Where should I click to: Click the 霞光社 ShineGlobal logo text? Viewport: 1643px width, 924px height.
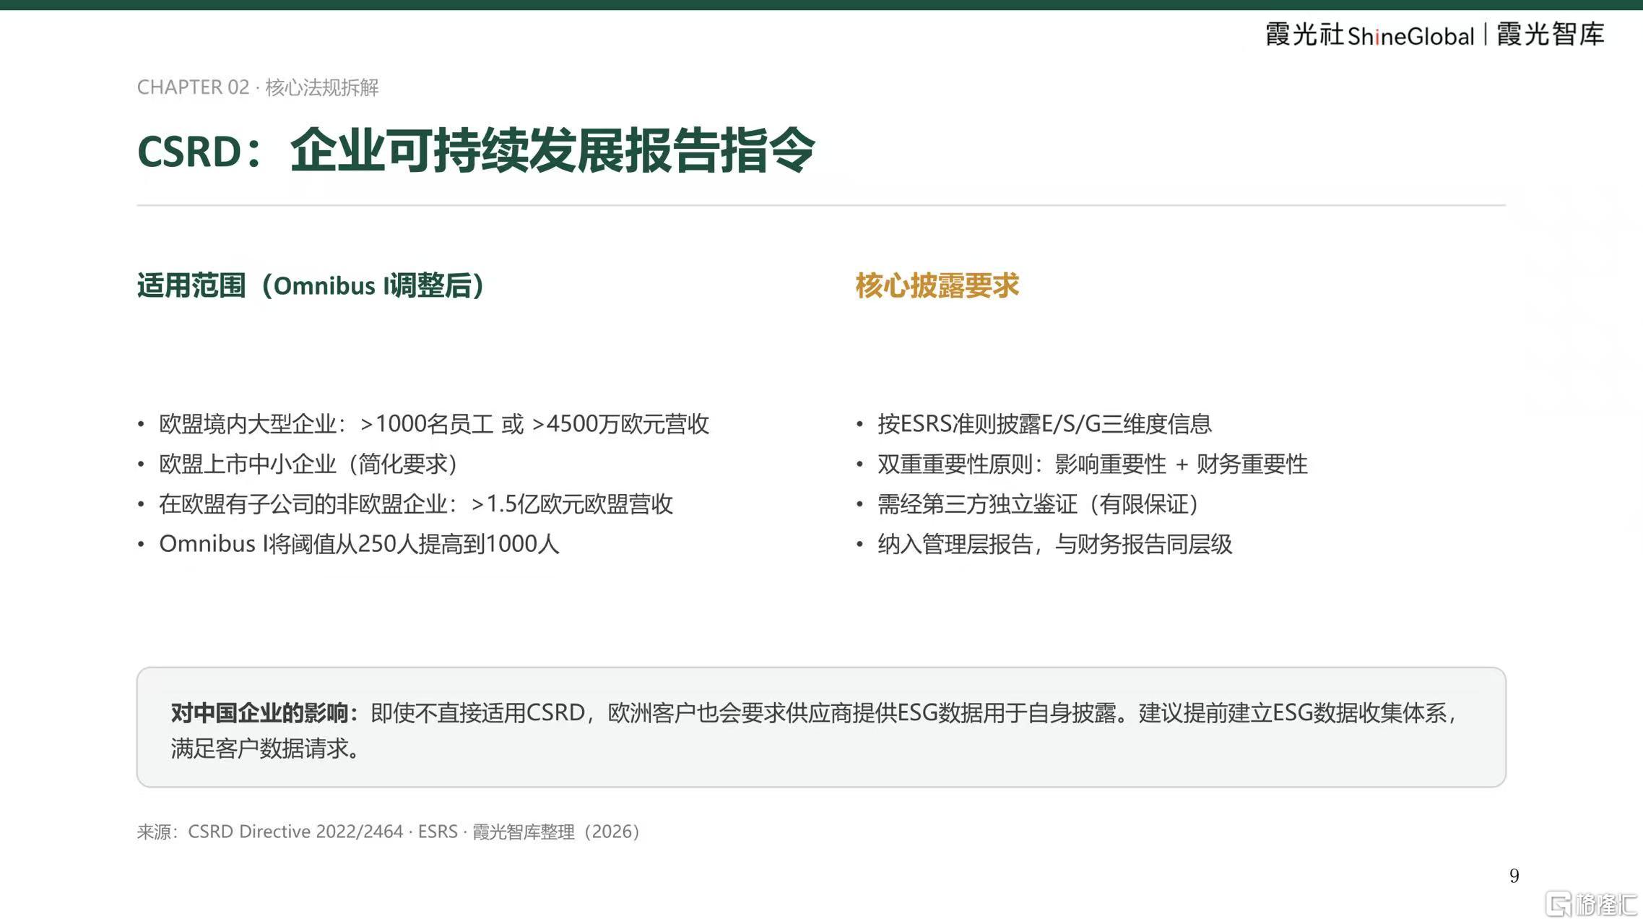click(x=1369, y=35)
